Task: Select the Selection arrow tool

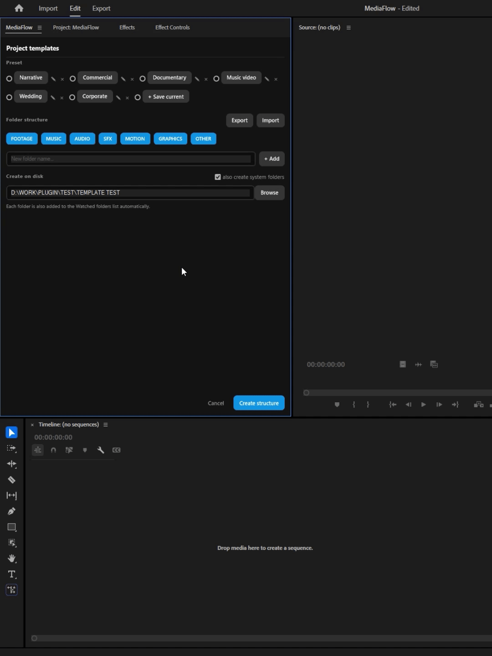Action: point(12,432)
